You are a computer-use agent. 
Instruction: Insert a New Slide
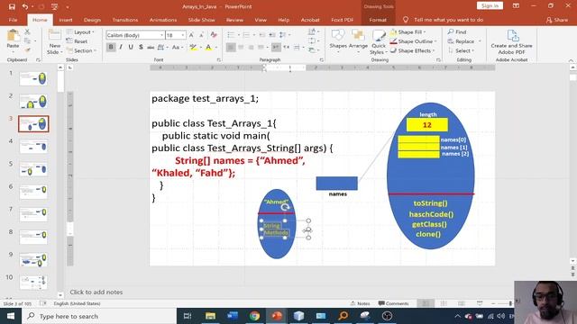click(x=54, y=41)
